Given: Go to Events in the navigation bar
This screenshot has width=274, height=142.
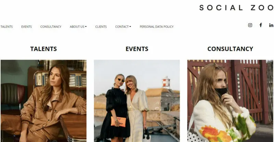Looking at the screenshot, I should click(26, 27).
